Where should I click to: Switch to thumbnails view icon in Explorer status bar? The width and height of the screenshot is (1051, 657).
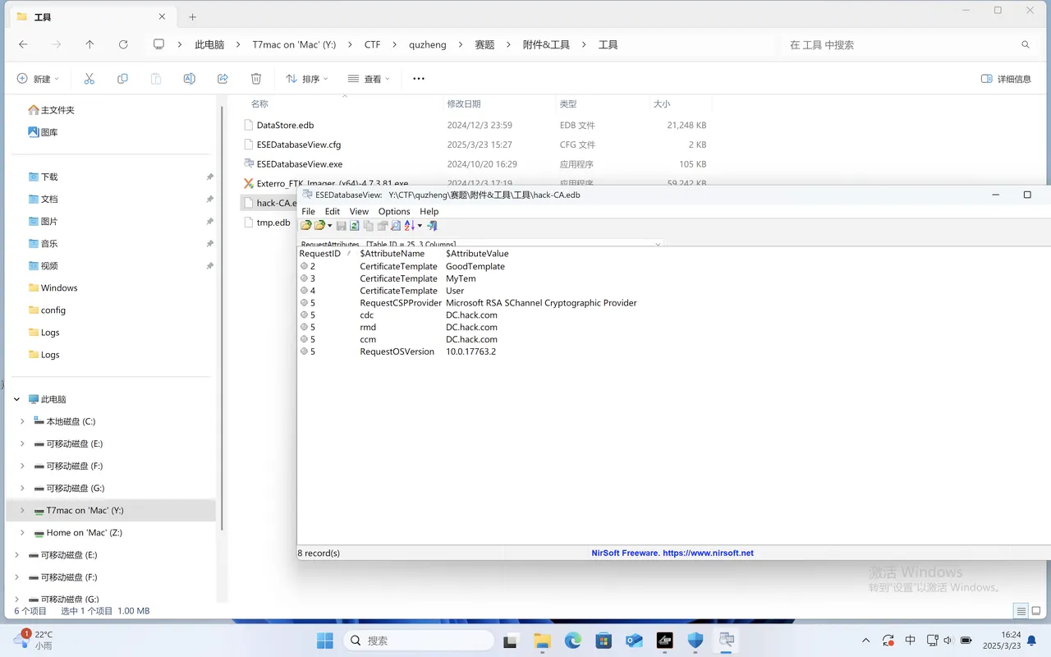(1036, 611)
